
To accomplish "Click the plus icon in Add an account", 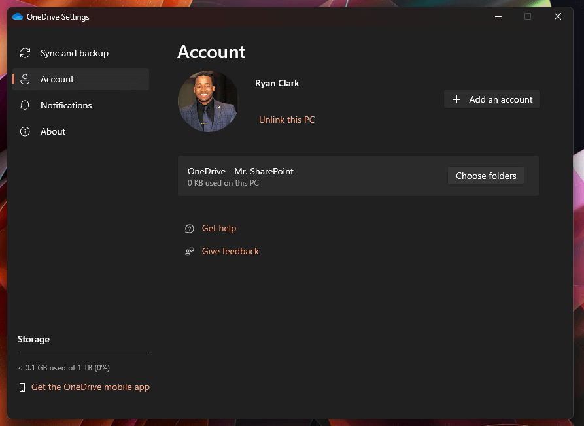I will pyautogui.click(x=456, y=99).
